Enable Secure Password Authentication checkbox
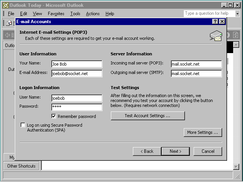 [23, 125]
